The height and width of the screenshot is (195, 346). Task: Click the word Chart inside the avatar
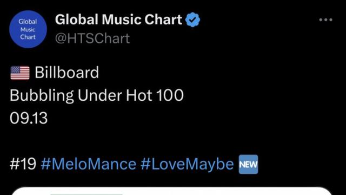click(28, 37)
